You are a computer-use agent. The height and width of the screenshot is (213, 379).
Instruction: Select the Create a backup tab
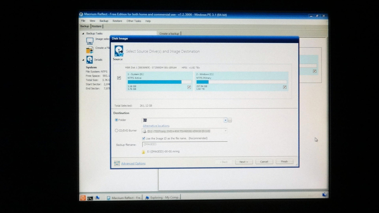click(x=169, y=34)
